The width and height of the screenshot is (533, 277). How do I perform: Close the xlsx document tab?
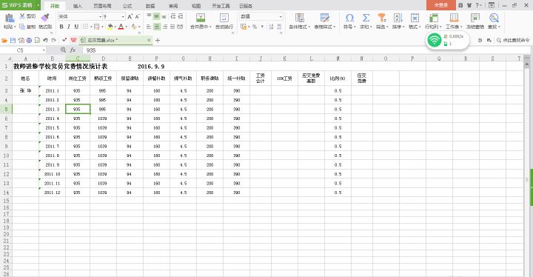[x=149, y=40]
